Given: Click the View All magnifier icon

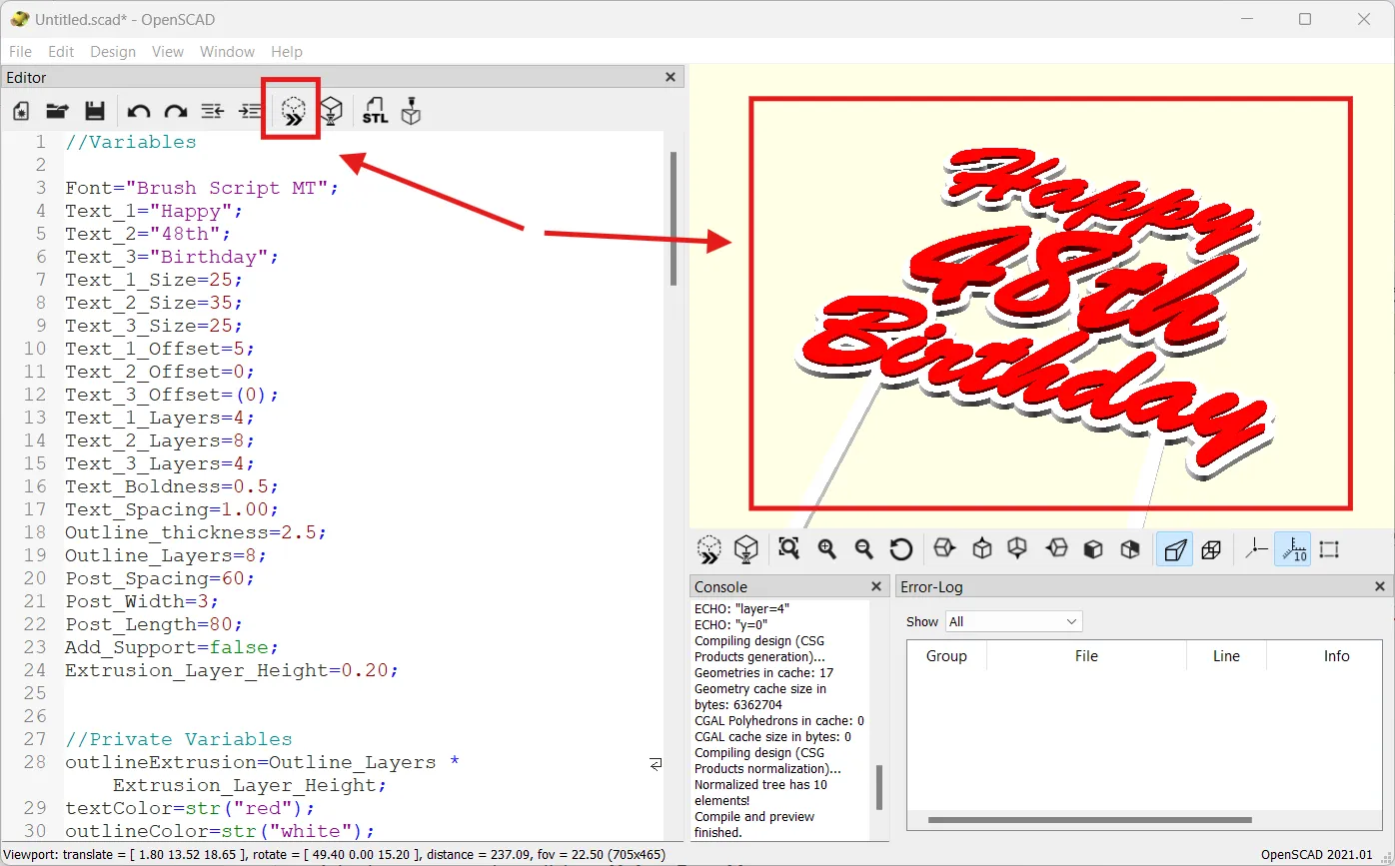Looking at the screenshot, I should pyautogui.click(x=788, y=549).
